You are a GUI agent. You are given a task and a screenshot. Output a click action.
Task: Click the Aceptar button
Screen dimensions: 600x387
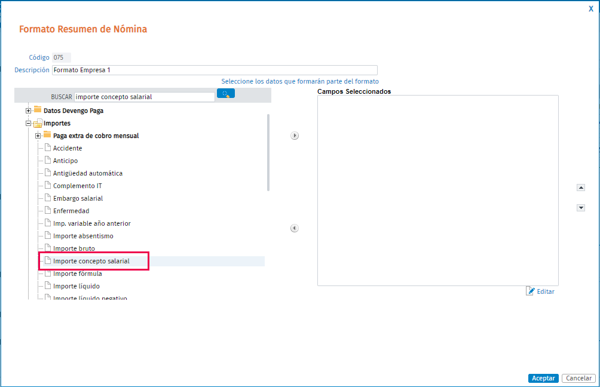click(x=543, y=378)
